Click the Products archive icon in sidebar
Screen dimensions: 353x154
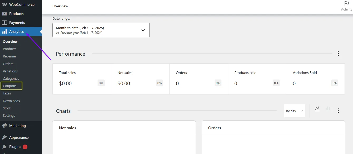point(4,14)
